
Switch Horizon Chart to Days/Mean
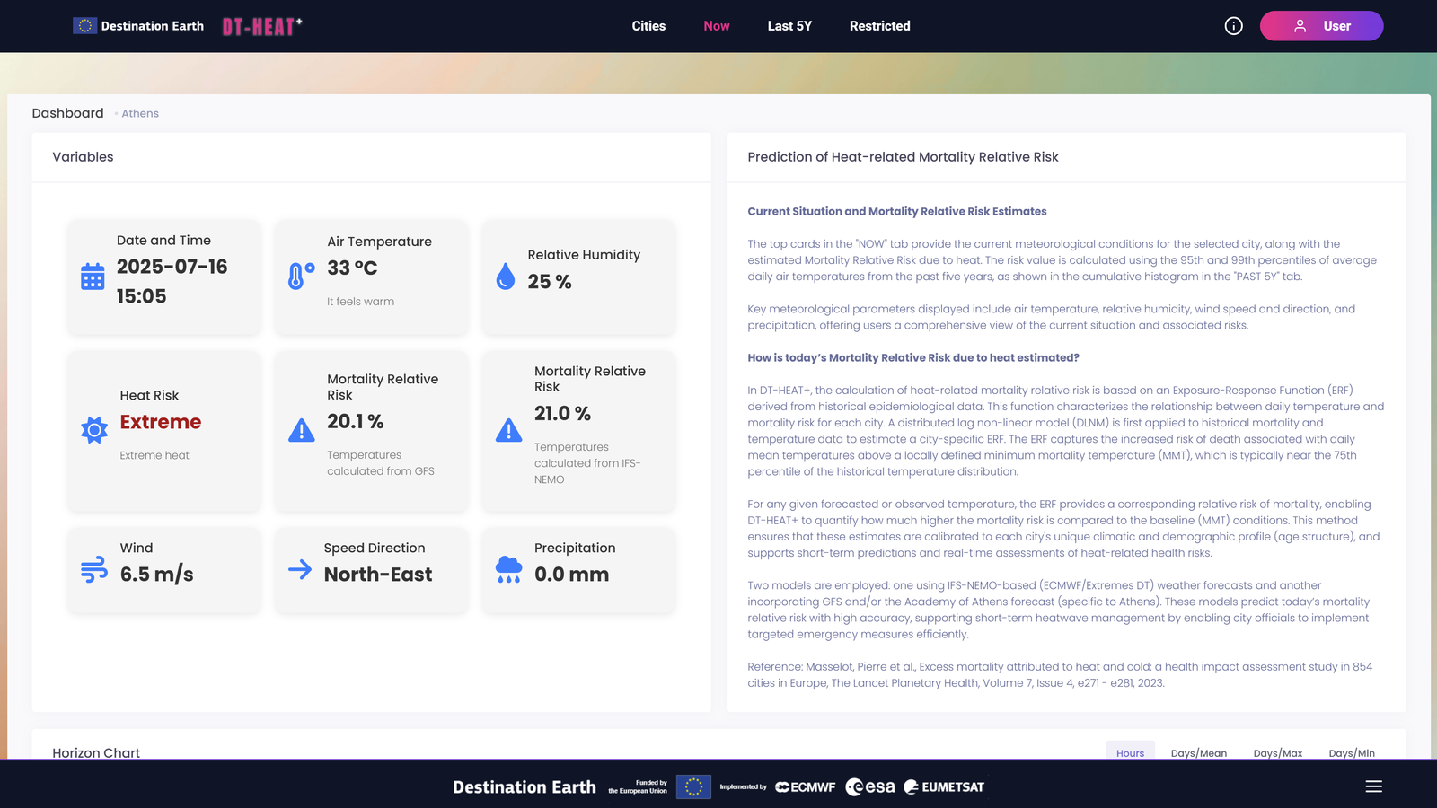point(1198,752)
